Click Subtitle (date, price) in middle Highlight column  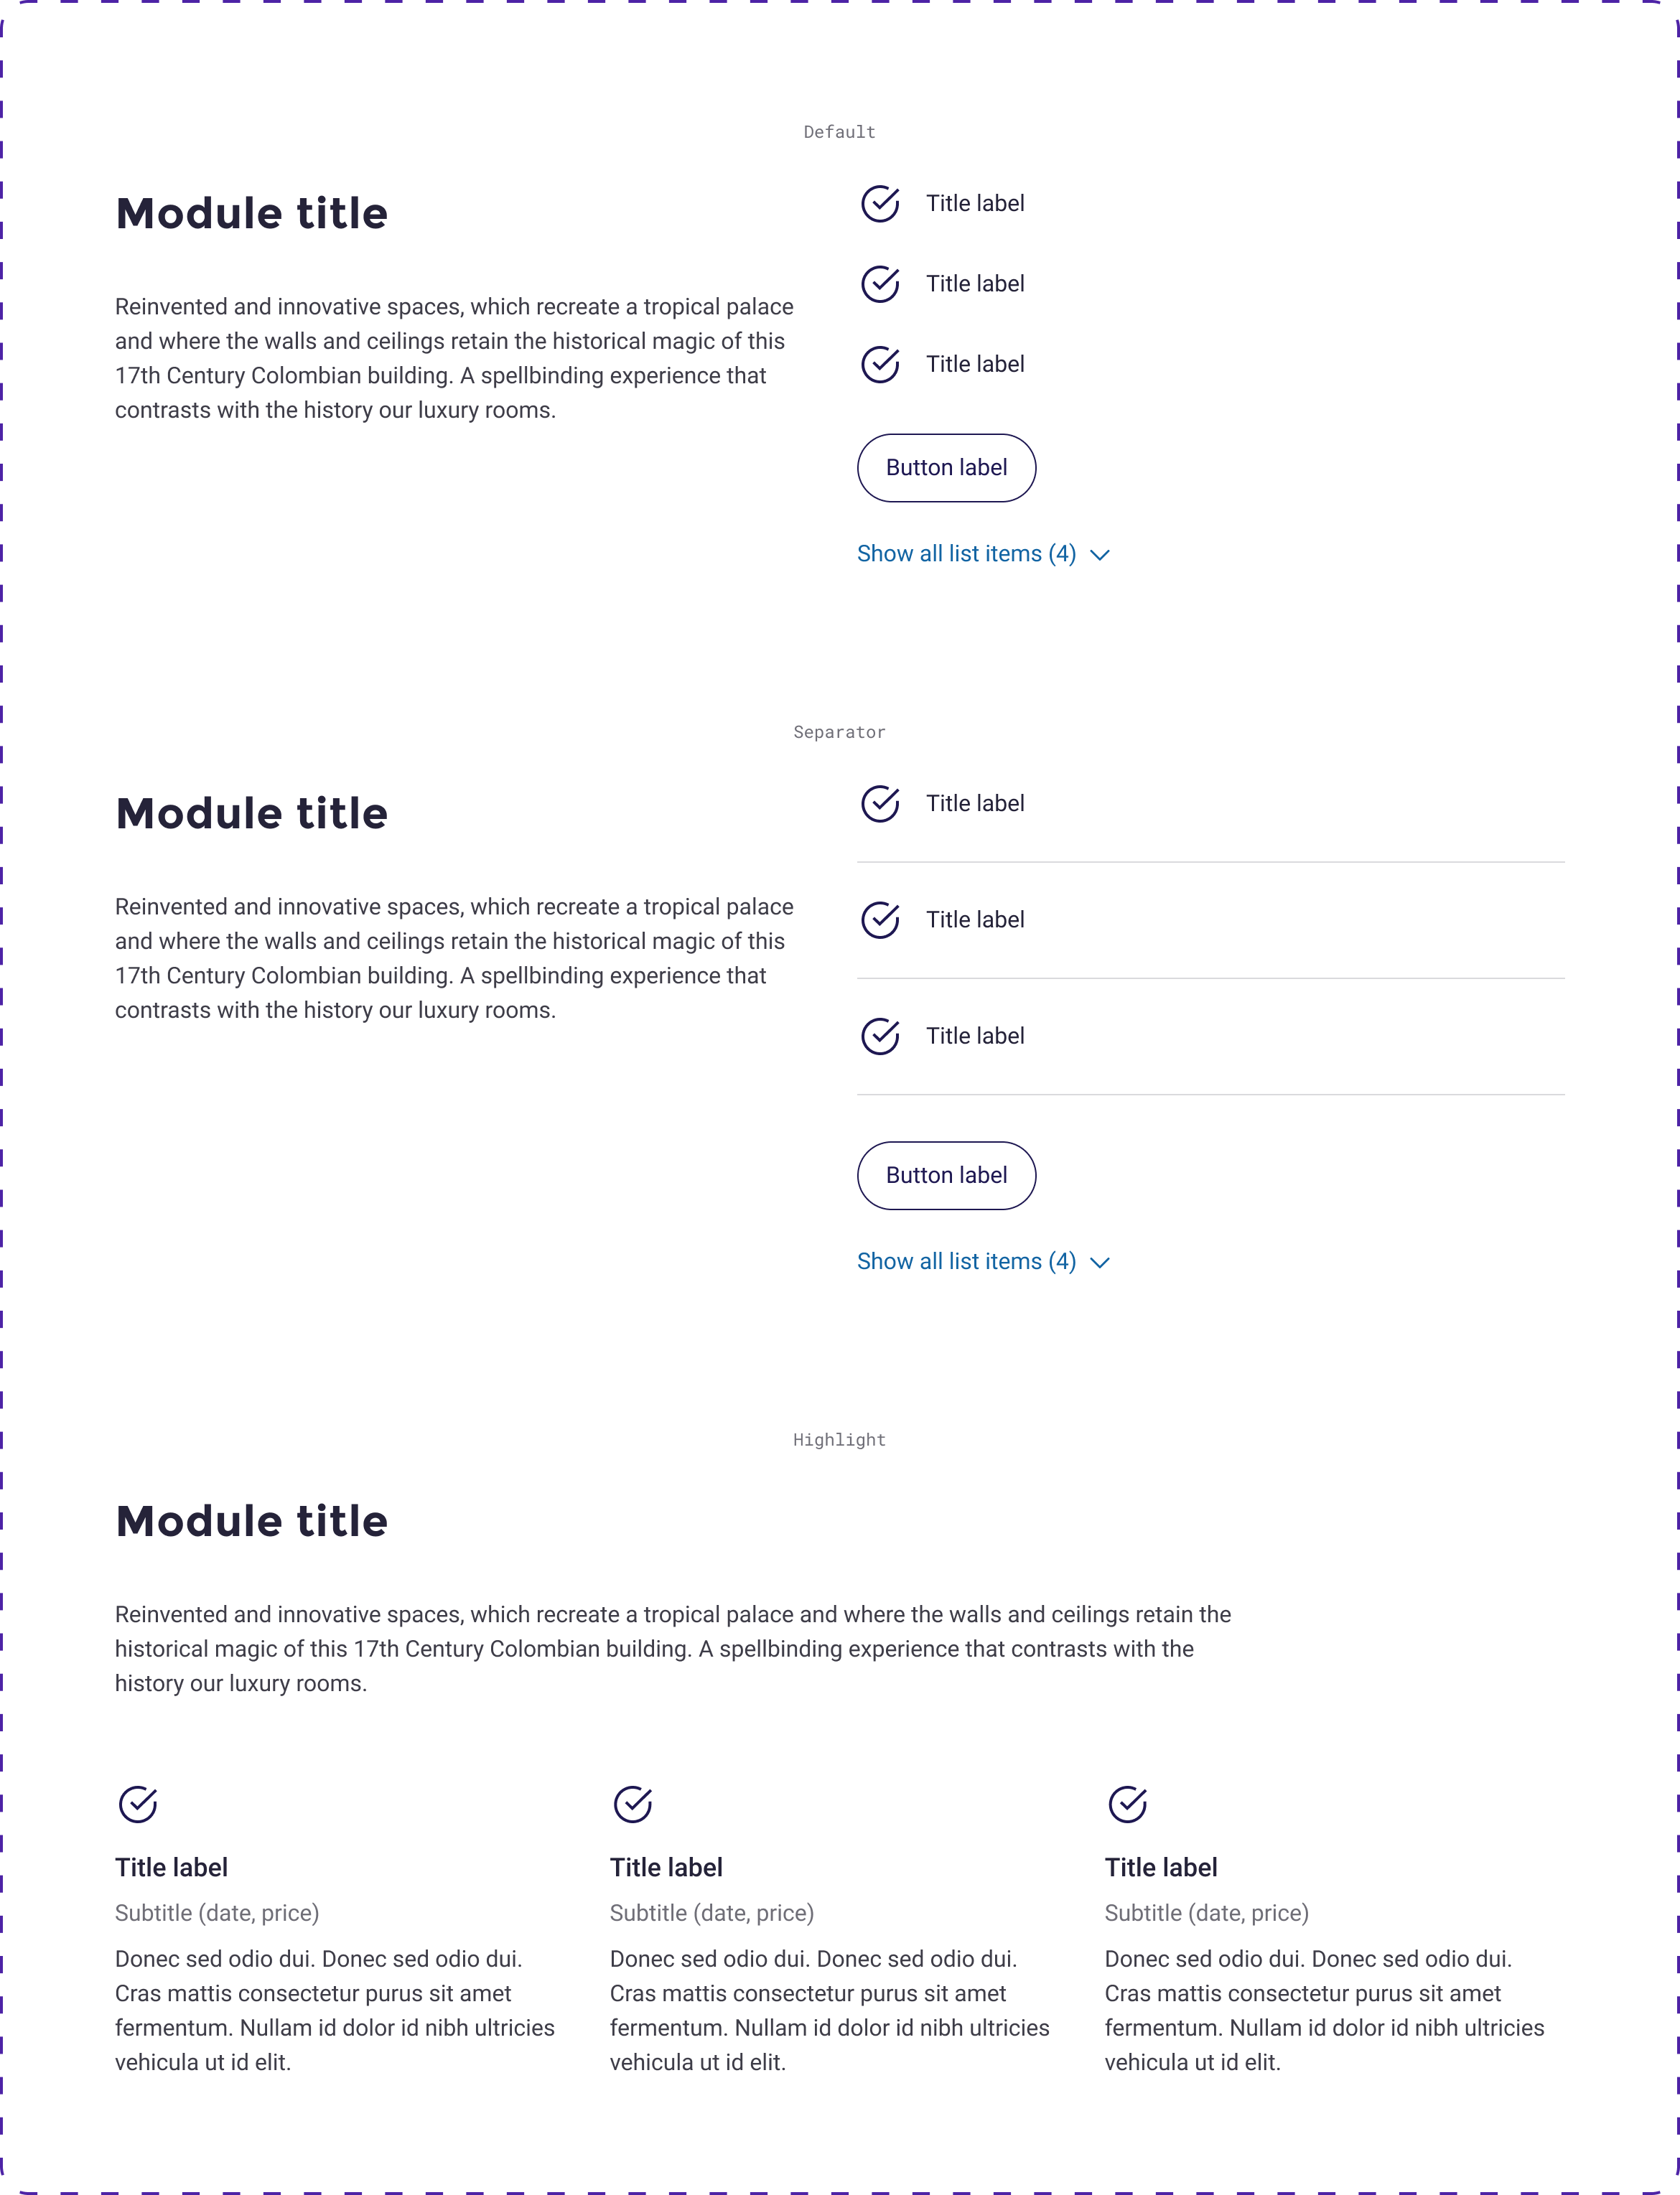pos(712,1913)
